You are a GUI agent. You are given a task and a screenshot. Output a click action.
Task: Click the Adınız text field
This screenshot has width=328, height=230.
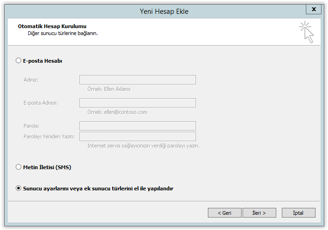pyautogui.click(x=138, y=80)
